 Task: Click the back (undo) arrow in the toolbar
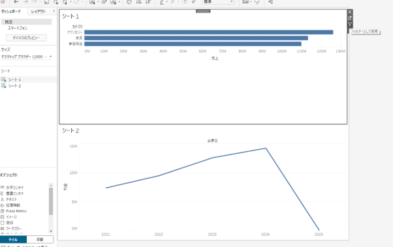pyautogui.click(x=16, y=2)
